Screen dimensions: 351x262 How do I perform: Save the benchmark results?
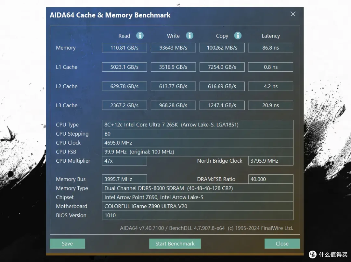point(67,244)
